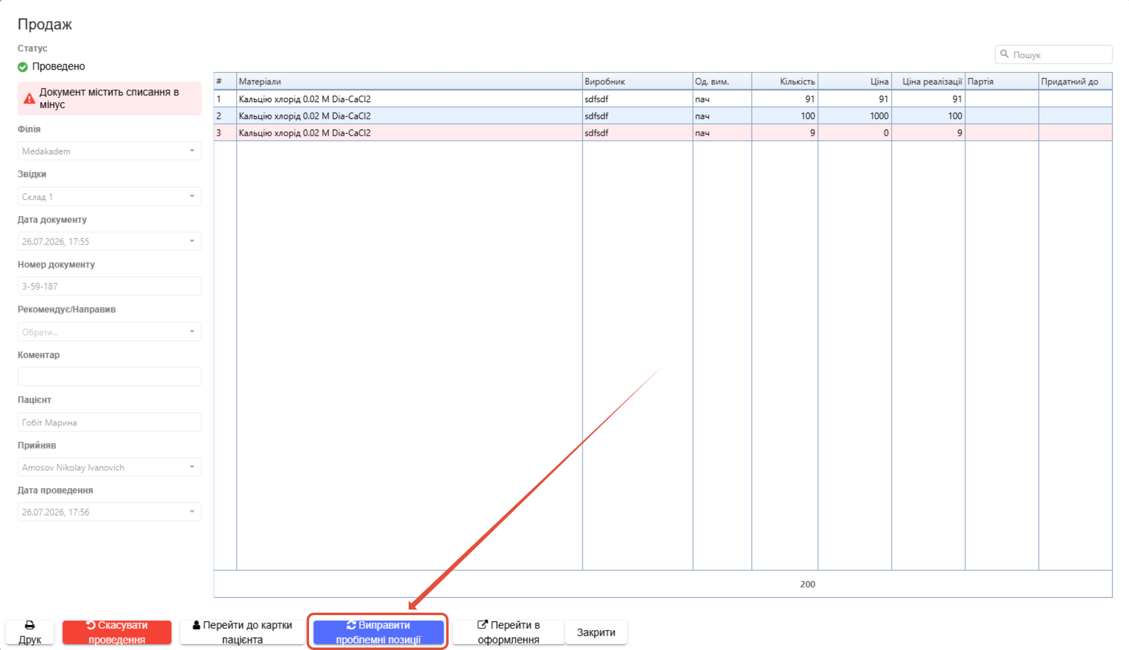Open the Дата проведення date picker

[x=110, y=512]
